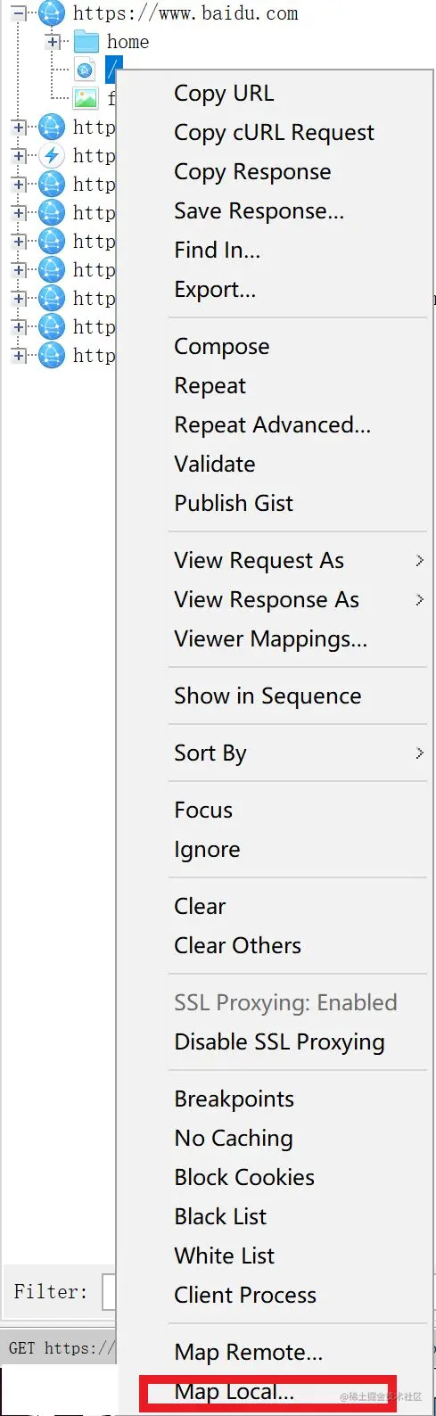This screenshot has width=436, height=1416.
Task: Expand the lightning bolt host node
Action: click(18, 155)
